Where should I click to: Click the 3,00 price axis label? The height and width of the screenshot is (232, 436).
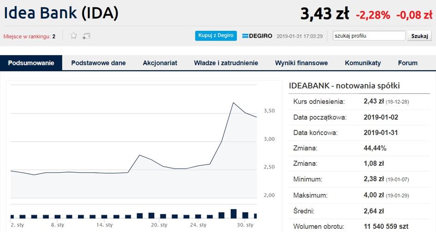(269, 139)
